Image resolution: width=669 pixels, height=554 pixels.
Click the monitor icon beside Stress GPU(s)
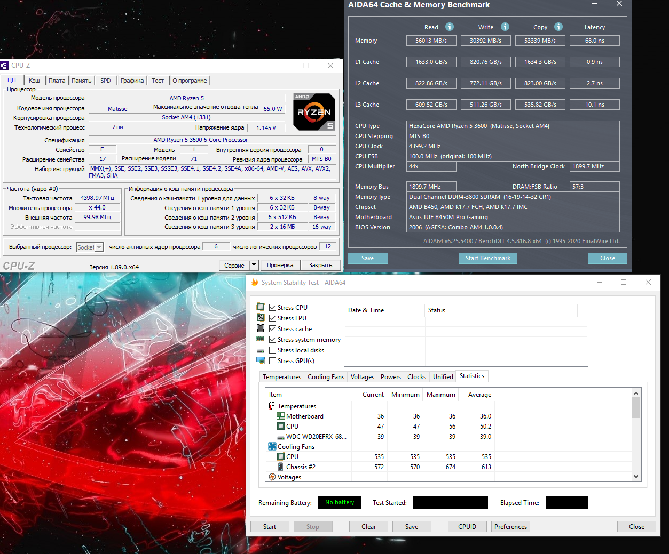point(261,360)
